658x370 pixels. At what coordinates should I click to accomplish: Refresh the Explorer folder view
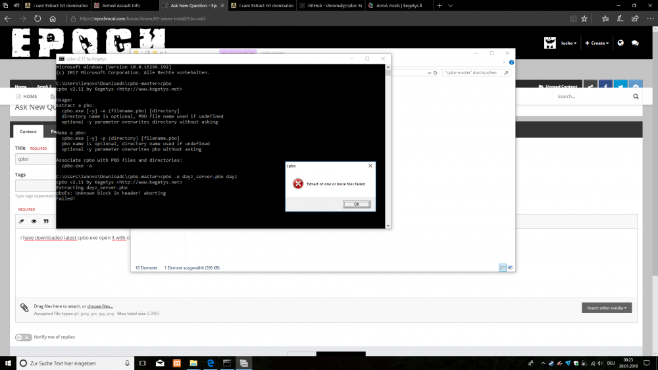pos(435,73)
